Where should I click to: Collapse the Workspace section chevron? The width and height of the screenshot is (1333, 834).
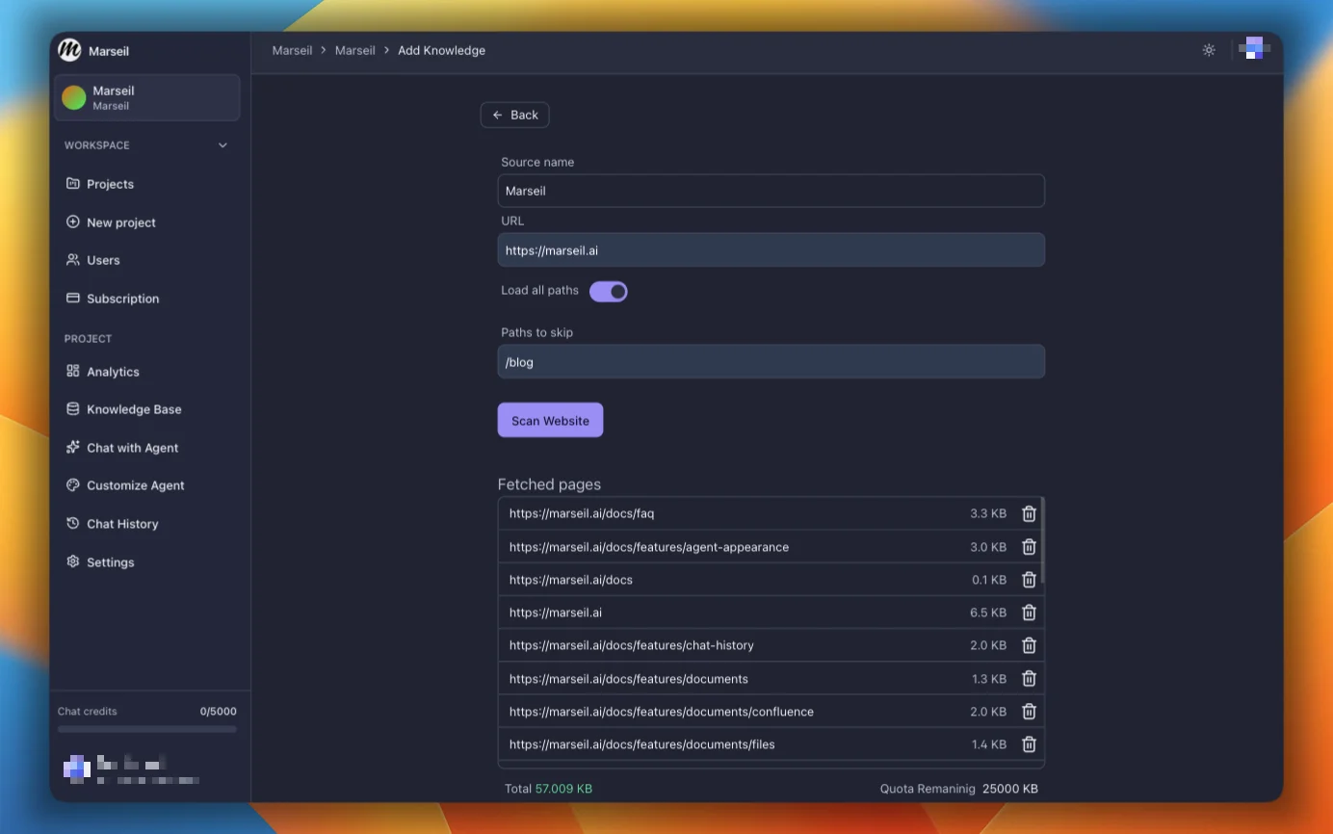tap(222, 145)
